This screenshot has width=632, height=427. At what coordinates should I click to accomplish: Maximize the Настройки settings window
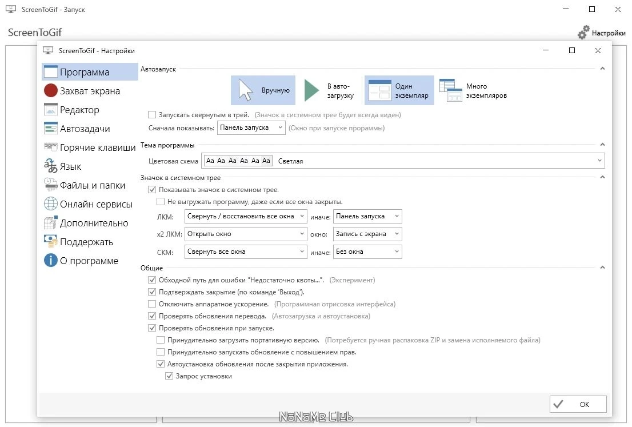pyautogui.click(x=571, y=50)
